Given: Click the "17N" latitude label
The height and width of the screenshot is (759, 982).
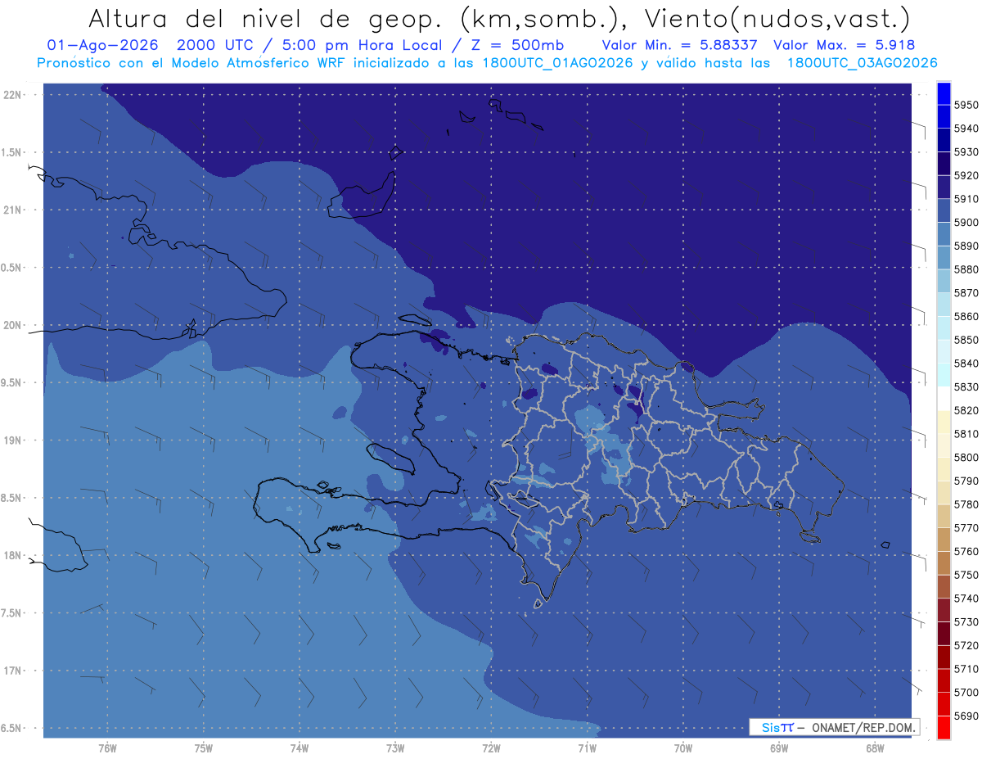Looking at the screenshot, I should (x=13, y=671).
